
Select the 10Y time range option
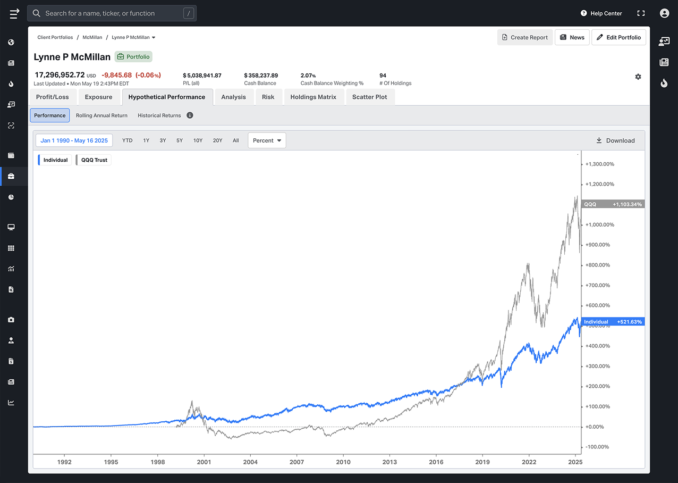(x=198, y=140)
